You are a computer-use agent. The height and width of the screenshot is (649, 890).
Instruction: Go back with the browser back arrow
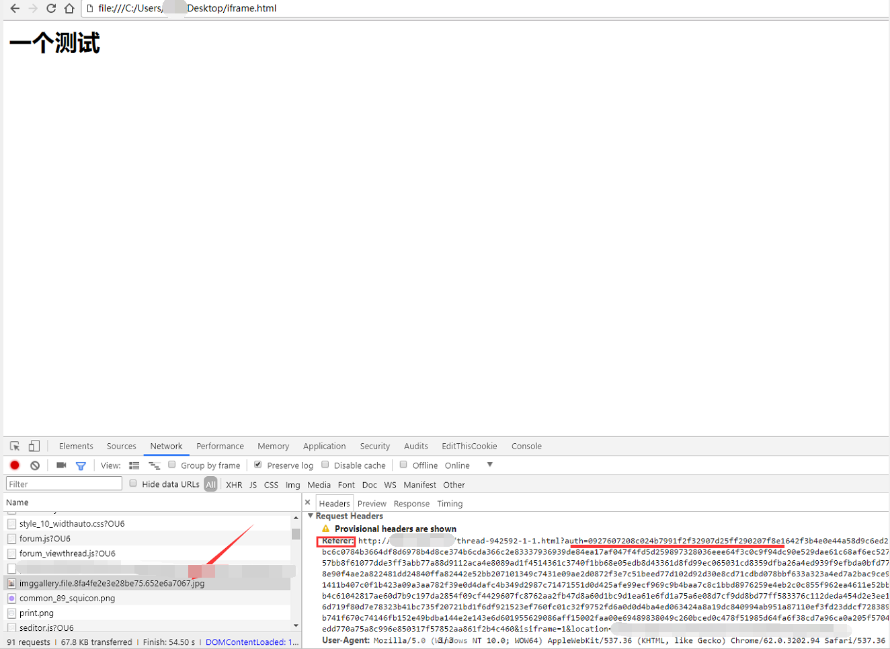15,8
